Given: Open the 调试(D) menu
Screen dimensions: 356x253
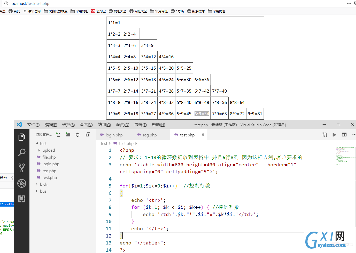Looking at the screenshot, I should point(122,125).
